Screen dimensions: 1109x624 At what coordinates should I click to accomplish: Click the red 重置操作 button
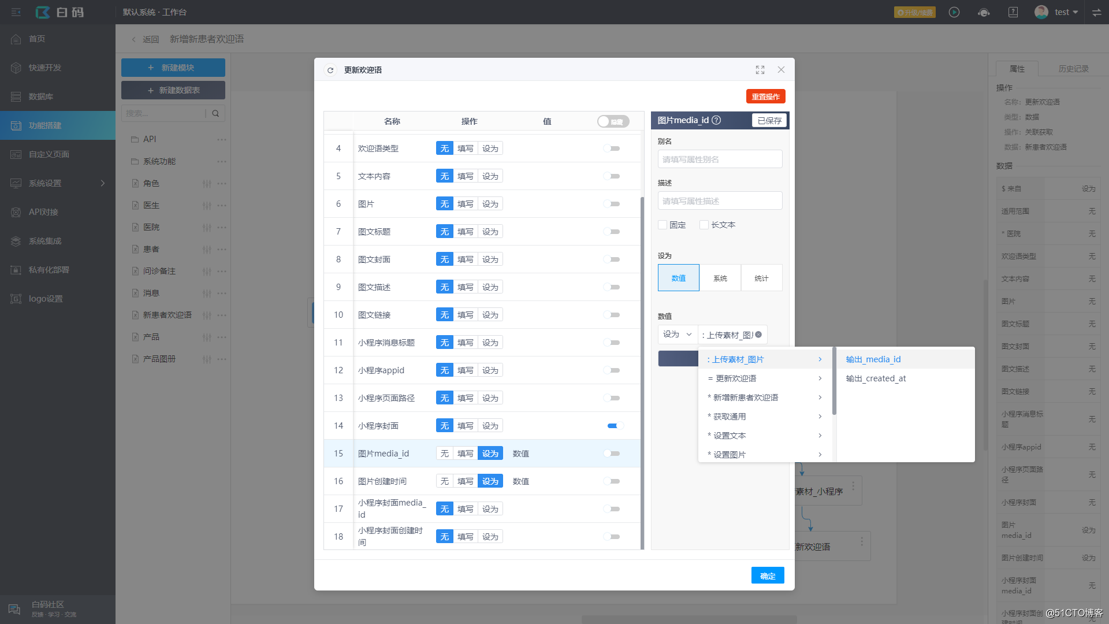(766, 96)
